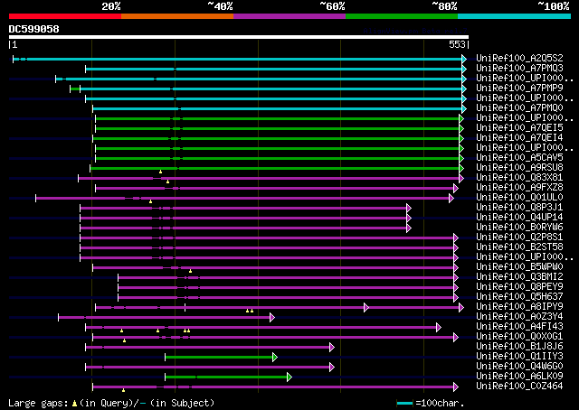Open the UniRef100_Q83X81 hit label

[519, 178]
